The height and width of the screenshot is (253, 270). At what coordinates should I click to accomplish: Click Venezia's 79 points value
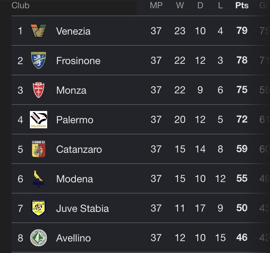click(242, 31)
